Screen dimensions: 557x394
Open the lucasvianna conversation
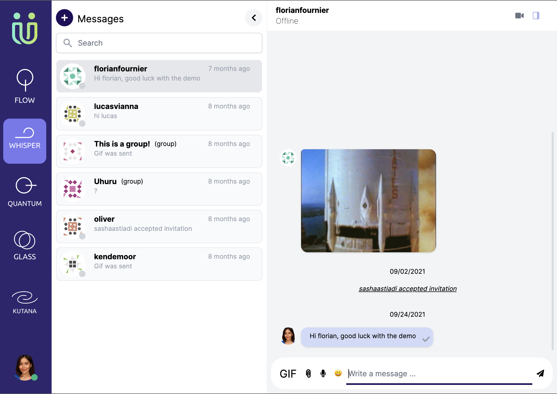click(159, 114)
